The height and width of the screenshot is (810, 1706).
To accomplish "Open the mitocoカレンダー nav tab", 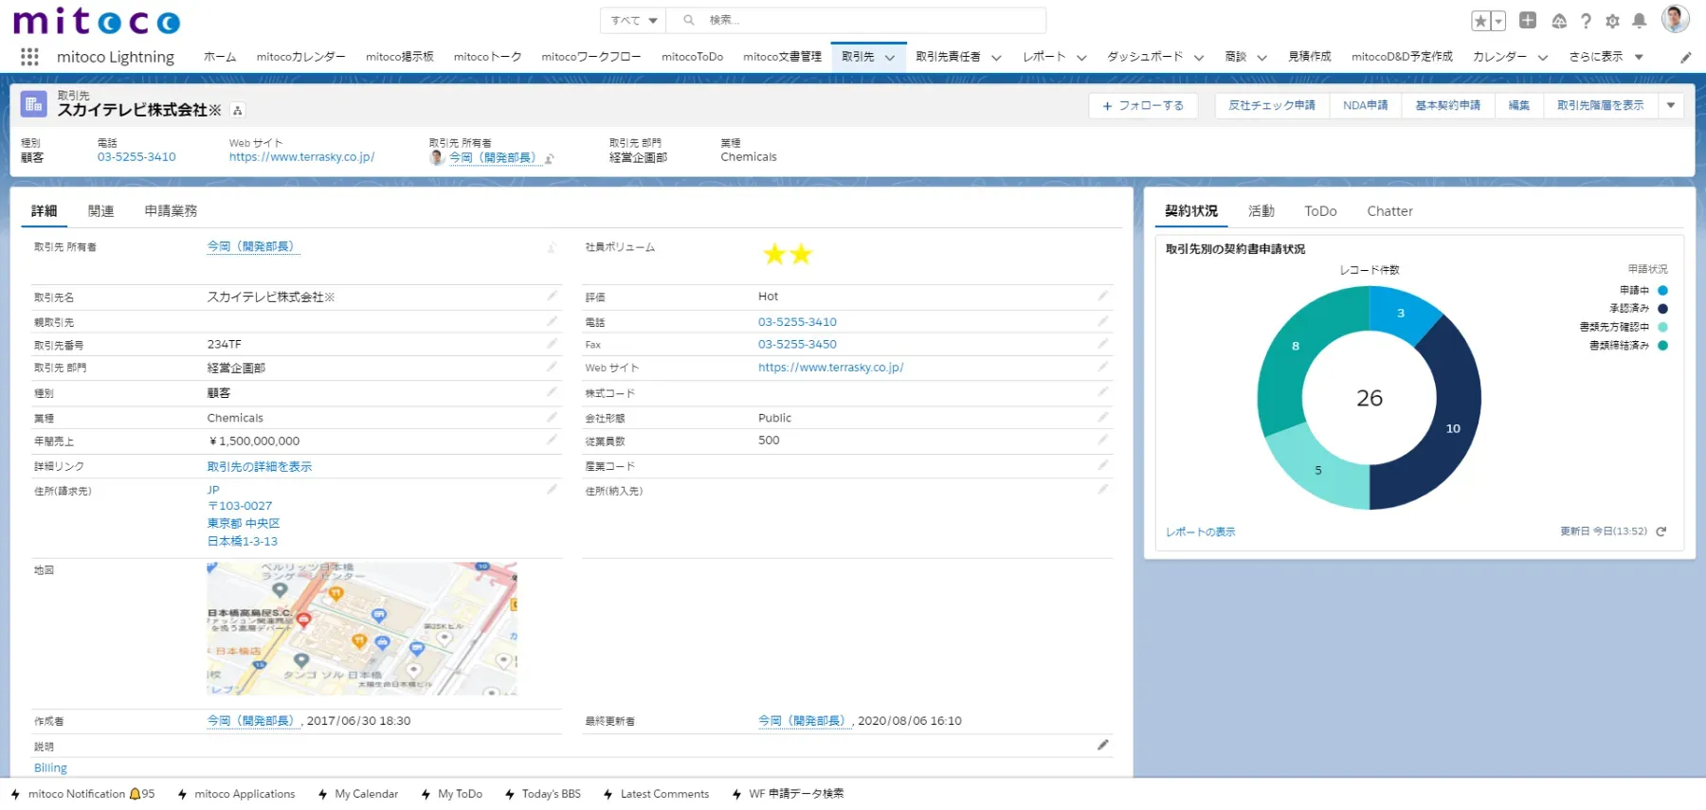I will click(x=300, y=57).
